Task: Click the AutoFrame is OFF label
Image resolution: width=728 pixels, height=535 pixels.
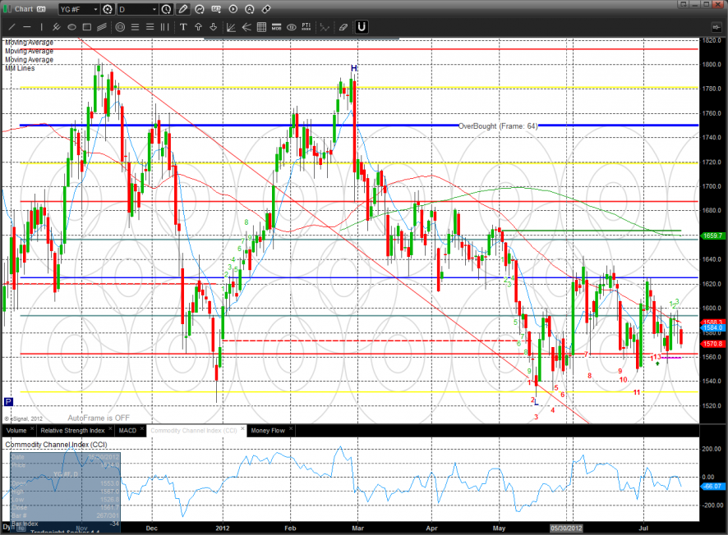Action: [99, 418]
